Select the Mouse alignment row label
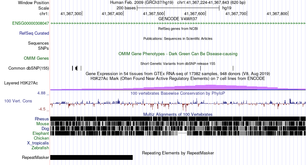Viewport: 306px width, 165px height. point(43,124)
